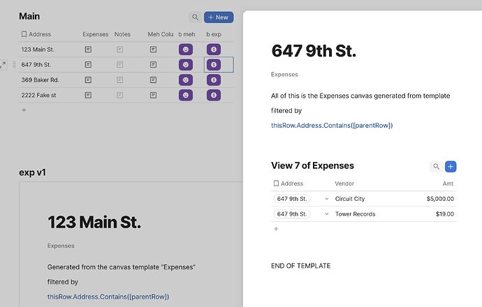
Task: Click Circuit City vendor cell
Action: (x=350, y=199)
